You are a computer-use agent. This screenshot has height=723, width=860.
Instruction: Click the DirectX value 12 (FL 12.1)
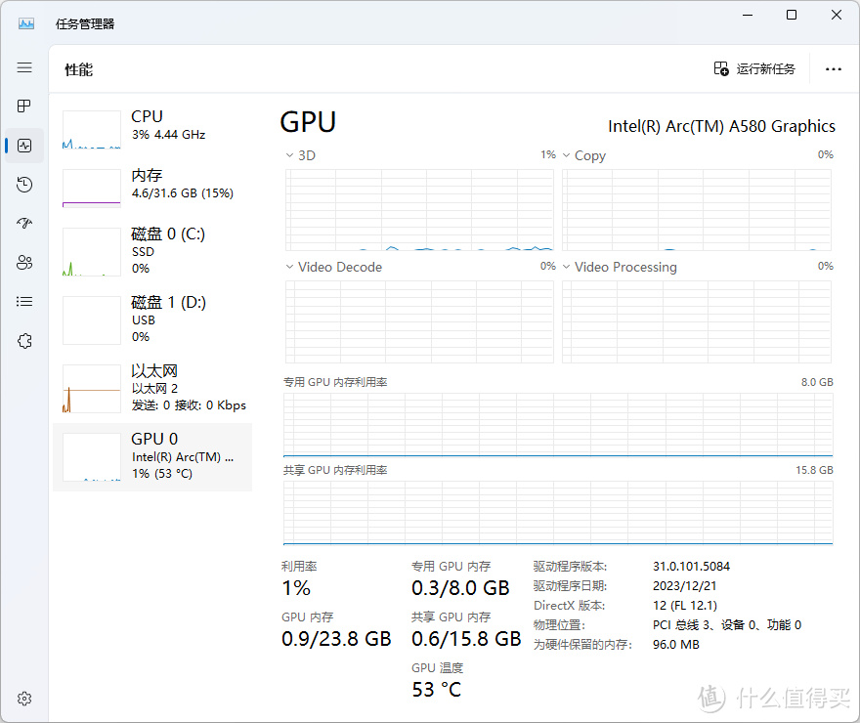click(x=685, y=606)
